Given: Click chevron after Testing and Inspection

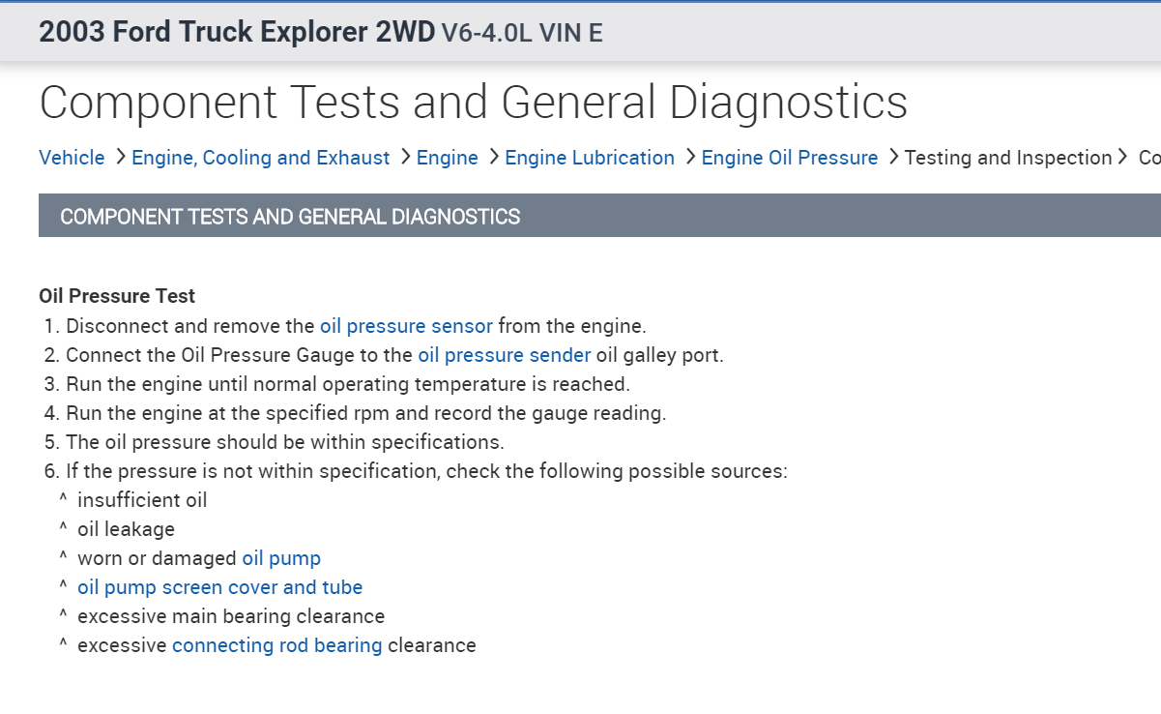Looking at the screenshot, I should coord(1123,157).
